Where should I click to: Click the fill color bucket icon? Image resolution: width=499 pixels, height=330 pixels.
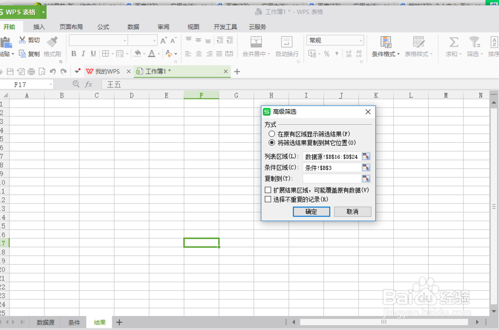(138, 53)
